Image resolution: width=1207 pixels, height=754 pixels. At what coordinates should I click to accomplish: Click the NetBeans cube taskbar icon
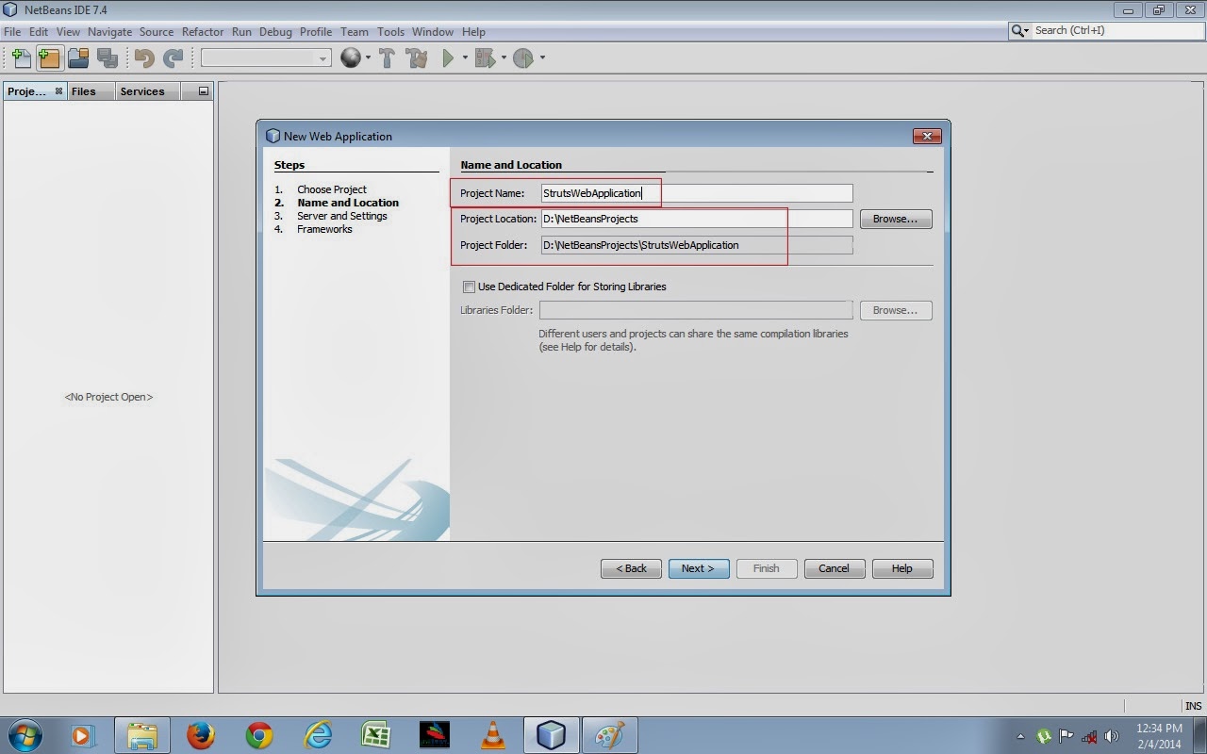pos(551,735)
